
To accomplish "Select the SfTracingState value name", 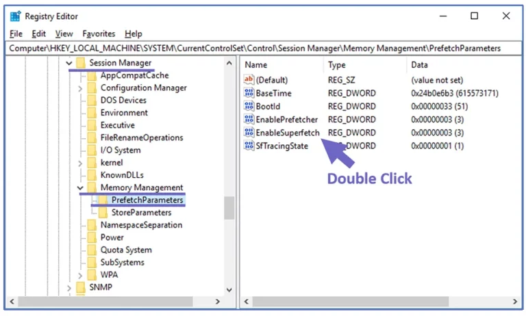I will click(x=281, y=146).
